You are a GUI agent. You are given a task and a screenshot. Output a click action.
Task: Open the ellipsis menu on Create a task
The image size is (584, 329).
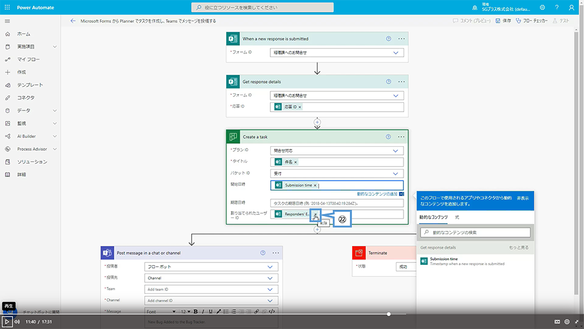point(401,137)
